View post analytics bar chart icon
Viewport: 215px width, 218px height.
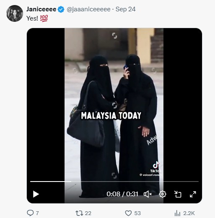[177, 213]
